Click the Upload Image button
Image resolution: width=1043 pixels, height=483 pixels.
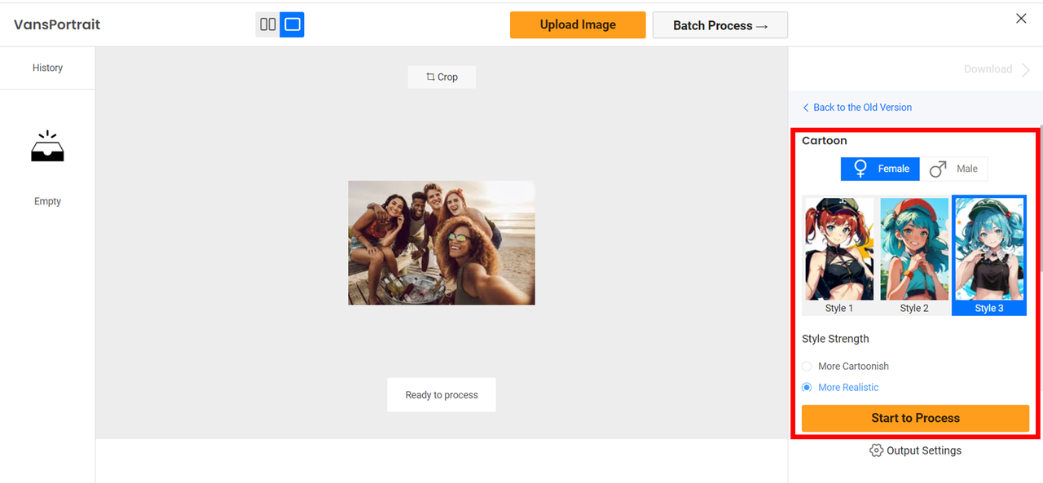point(578,24)
